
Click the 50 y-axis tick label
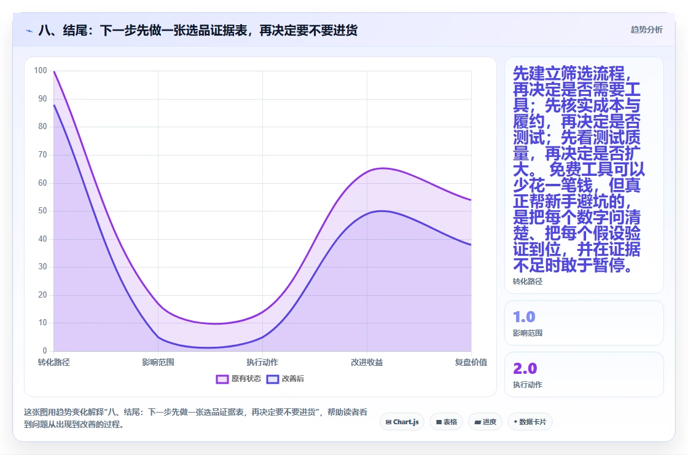42,211
